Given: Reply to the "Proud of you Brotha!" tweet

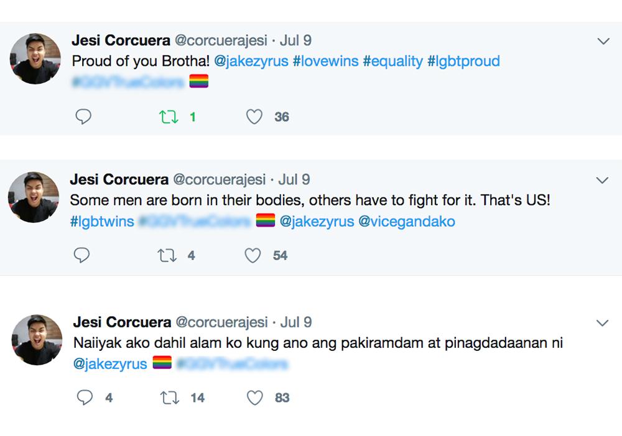Looking at the screenshot, I should click(83, 117).
